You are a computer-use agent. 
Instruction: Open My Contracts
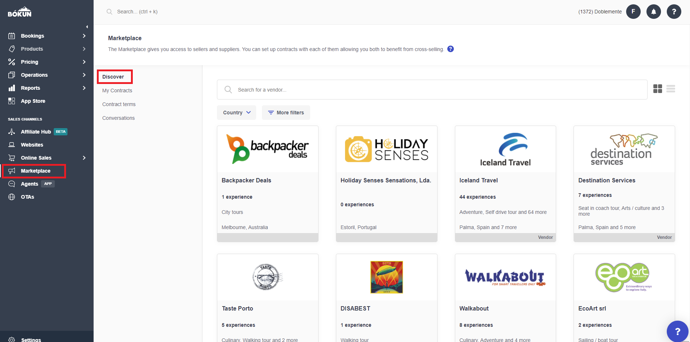pyautogui.click(x=117, y=90)
